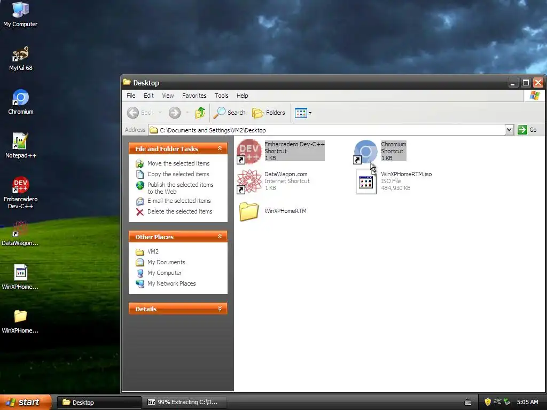Toggle the Folders pane
The image size is (547, 410).
pyautogui.click(x=269, y=113)
